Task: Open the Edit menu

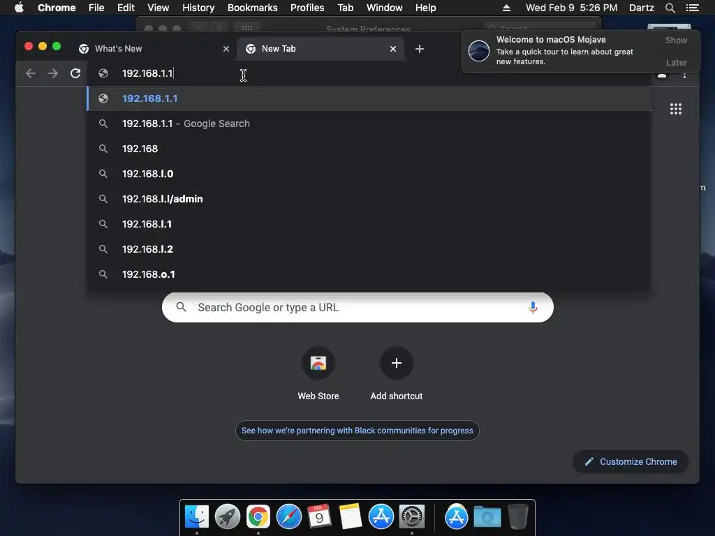Action: [126, 8]
